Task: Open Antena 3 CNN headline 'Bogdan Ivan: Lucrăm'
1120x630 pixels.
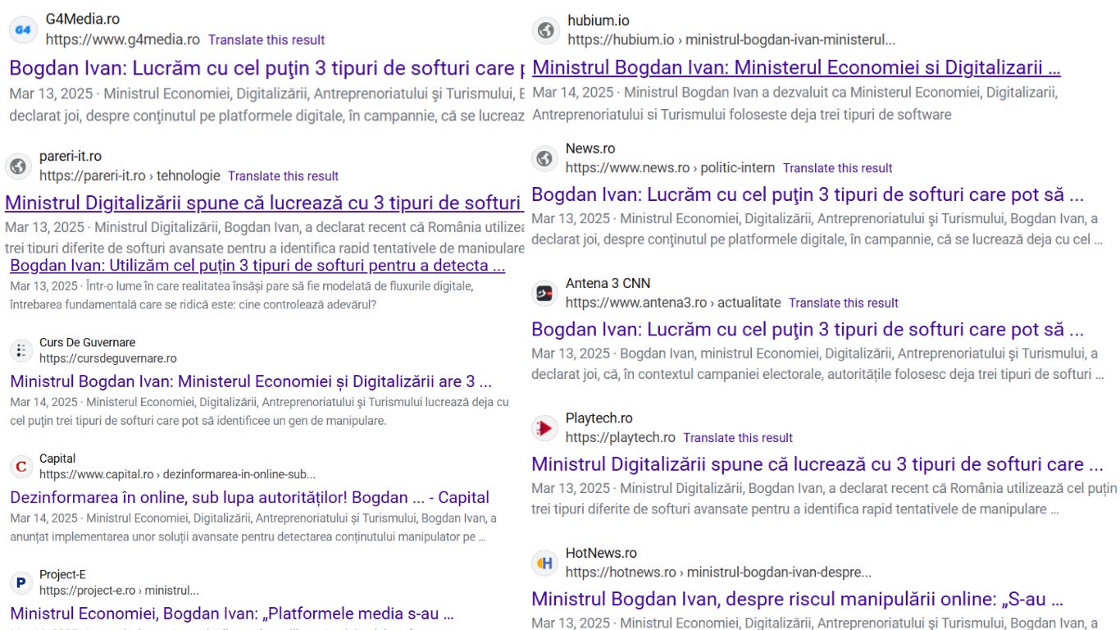Action: coord(808,330)
